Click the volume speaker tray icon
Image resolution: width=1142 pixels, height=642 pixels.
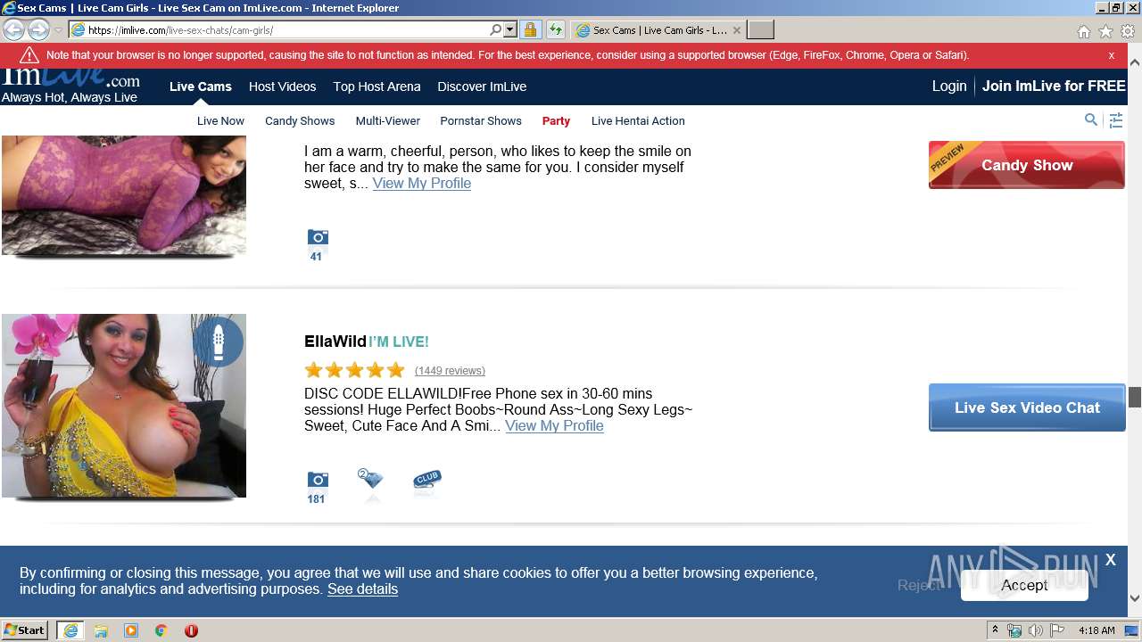click(1036, 630)
